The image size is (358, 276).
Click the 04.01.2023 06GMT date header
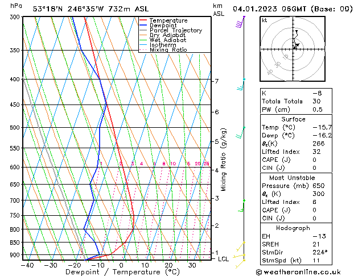(269, 9)
